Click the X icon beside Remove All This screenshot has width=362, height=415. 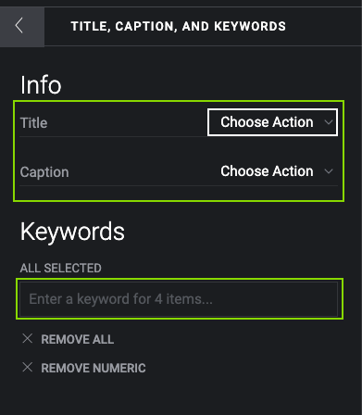coord(28,338)
